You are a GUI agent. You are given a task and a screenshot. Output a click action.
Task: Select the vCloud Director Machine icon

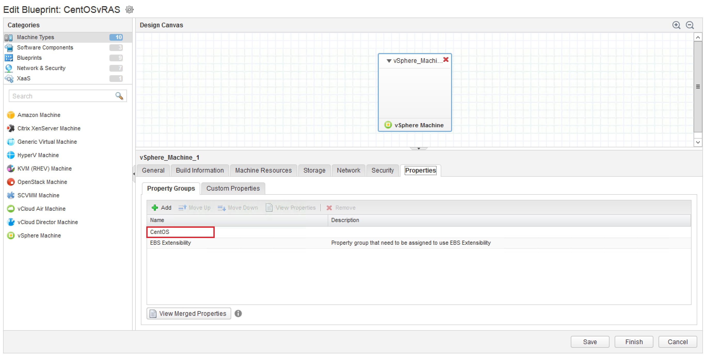[11, 222]
